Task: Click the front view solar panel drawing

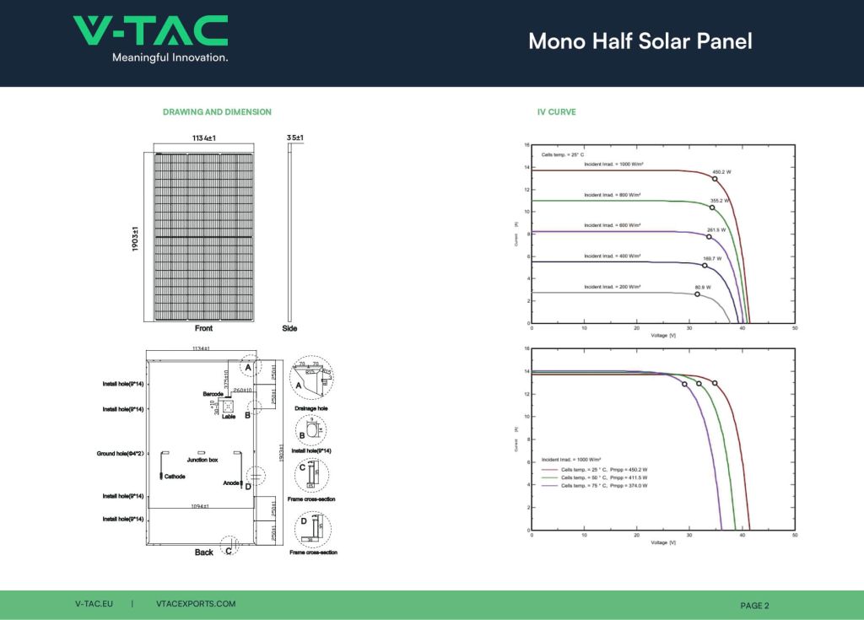Action: (203, 237)
